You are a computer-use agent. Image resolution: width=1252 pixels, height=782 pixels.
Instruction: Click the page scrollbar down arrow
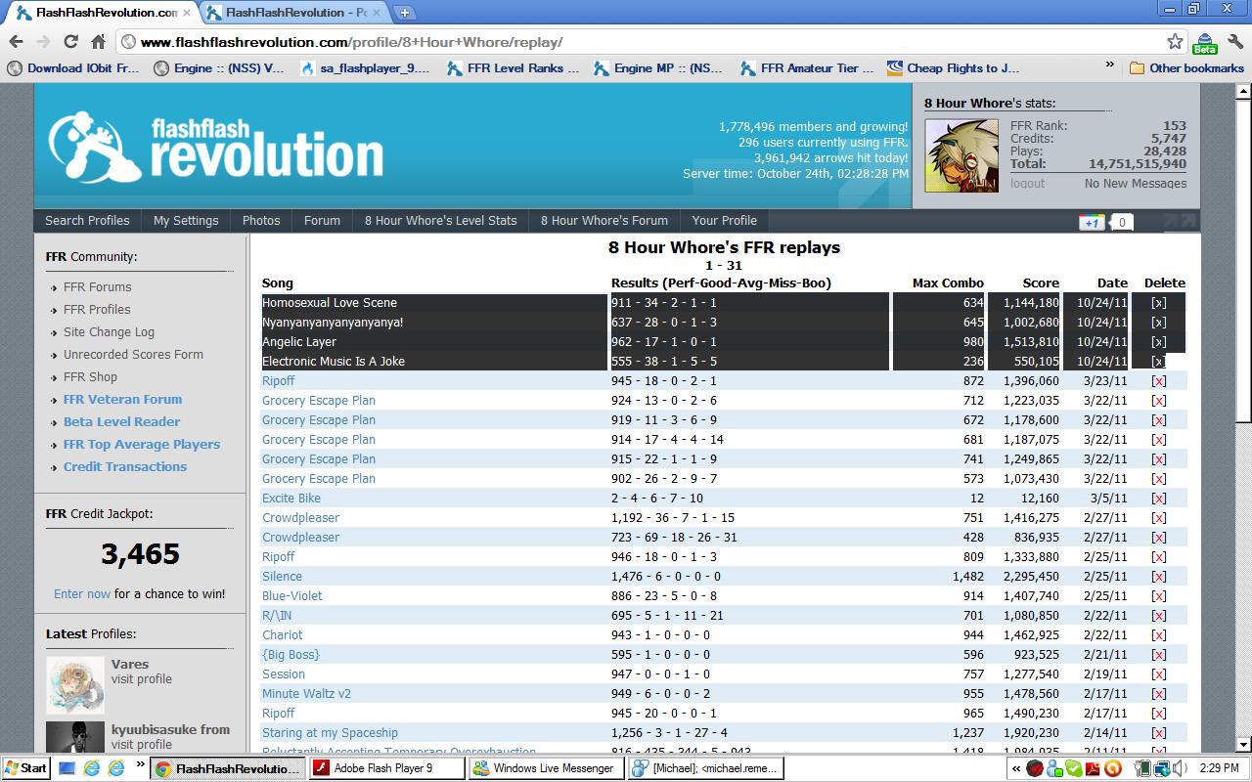[x=1243, y=745]
